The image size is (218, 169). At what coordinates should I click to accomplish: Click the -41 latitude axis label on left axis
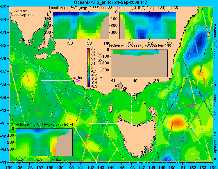tap(3, 123)
